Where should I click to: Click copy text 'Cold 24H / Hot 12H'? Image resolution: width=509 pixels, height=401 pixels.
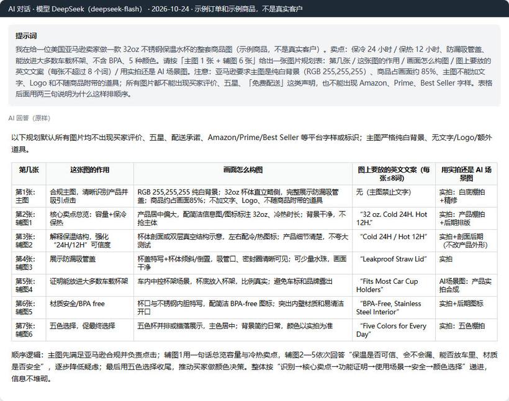[394, 237]
